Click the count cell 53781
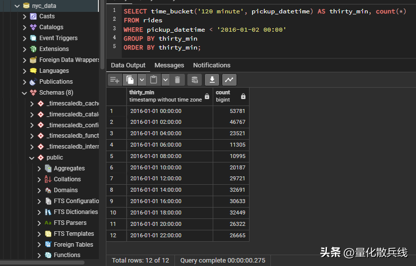Viewport: 416px width, 266px height. [x=231, y=111]
